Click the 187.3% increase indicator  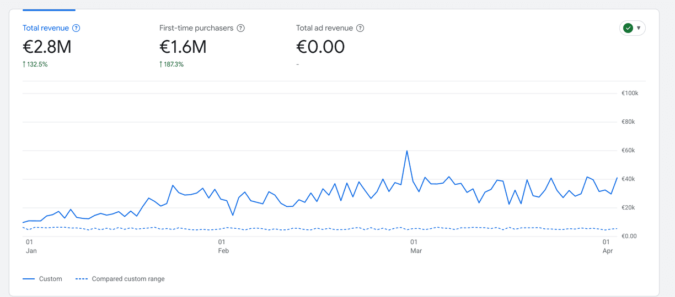172,64
